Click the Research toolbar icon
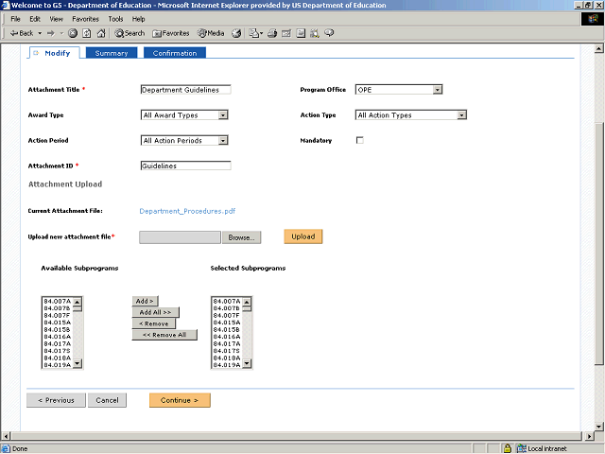The image size is (605, 454). [x=315, y=33]
